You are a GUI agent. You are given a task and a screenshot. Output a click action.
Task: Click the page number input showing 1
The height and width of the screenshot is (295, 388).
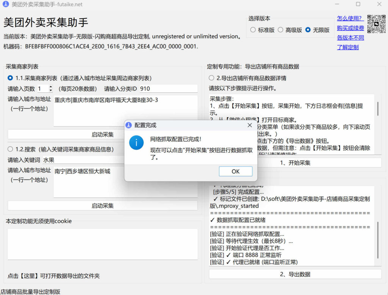[x=42, y=89]
